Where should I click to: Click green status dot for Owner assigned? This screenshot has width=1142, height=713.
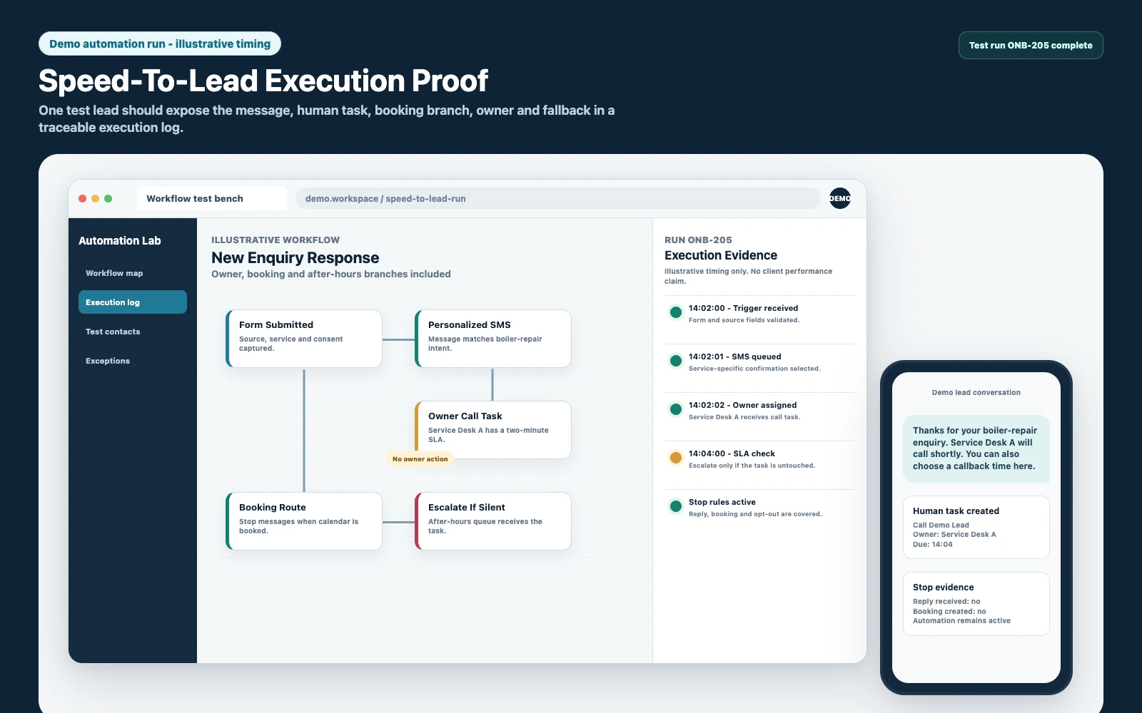tap(675, 409)
